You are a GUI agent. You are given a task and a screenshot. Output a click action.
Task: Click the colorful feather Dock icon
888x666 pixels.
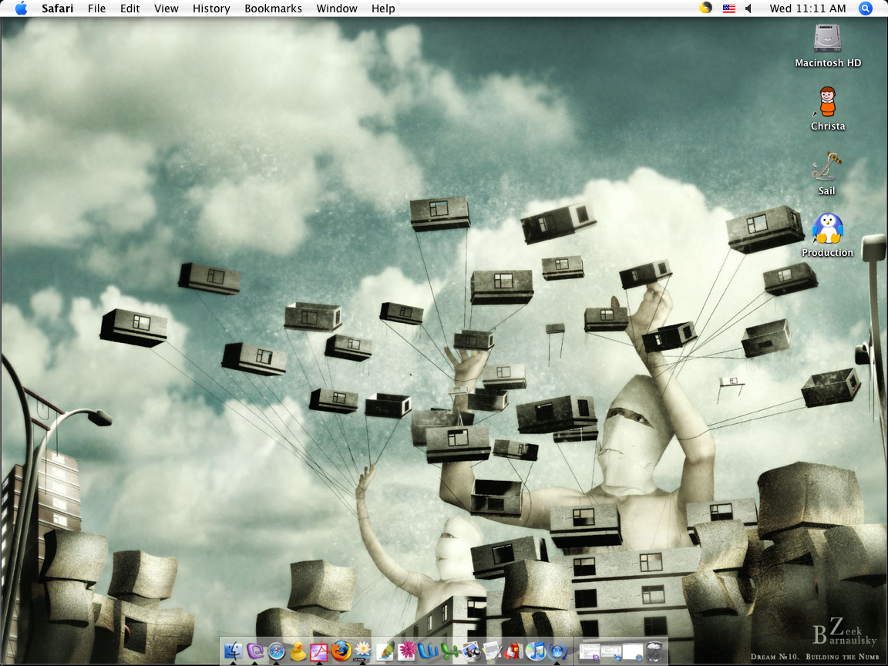coord(385,651)
